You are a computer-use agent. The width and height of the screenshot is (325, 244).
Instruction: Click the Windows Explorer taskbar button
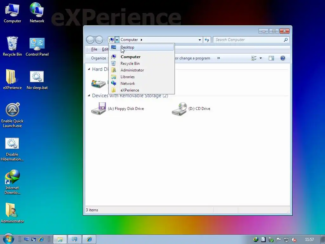click(60, 240)
